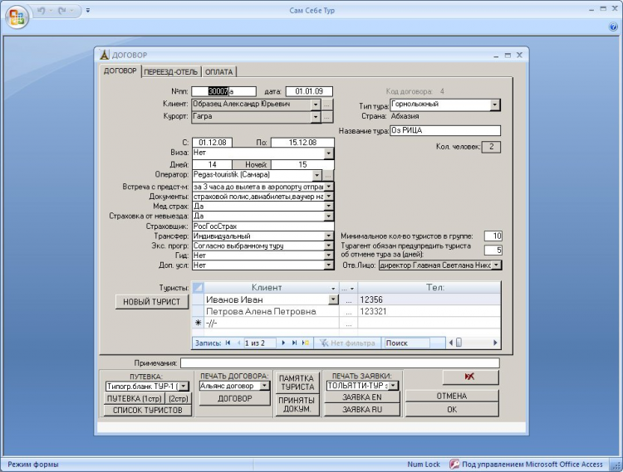Switch to the ПЕРЕЕЗД-ОТЕЛЬ tab
This screenshot has height=472, width=623.
(171, 72)
